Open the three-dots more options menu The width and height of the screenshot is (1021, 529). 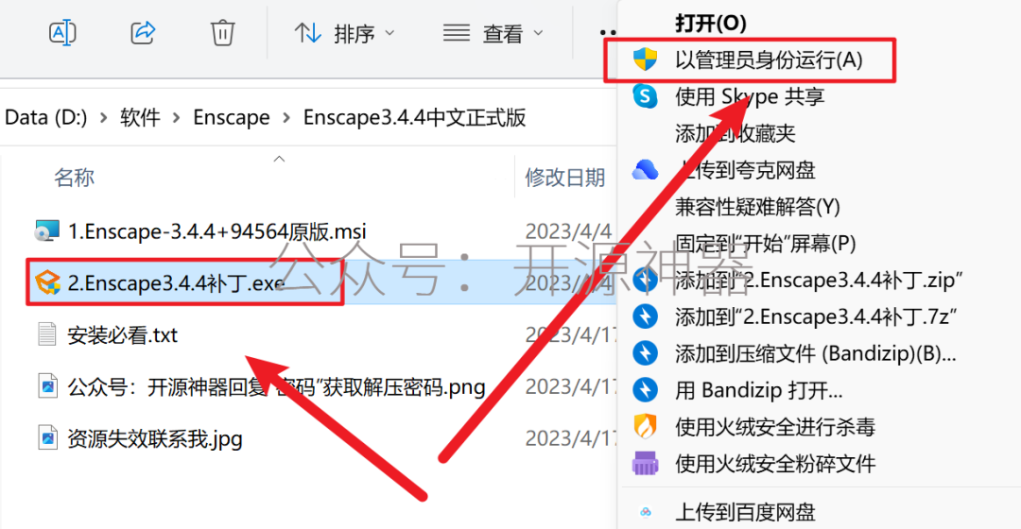tap(608, 32)
